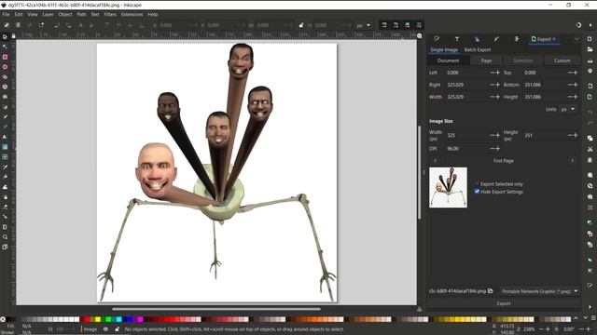The width and height of the screenshot is (597, 335).
Task: Select the Star and polygon tool
Action: 5,76
